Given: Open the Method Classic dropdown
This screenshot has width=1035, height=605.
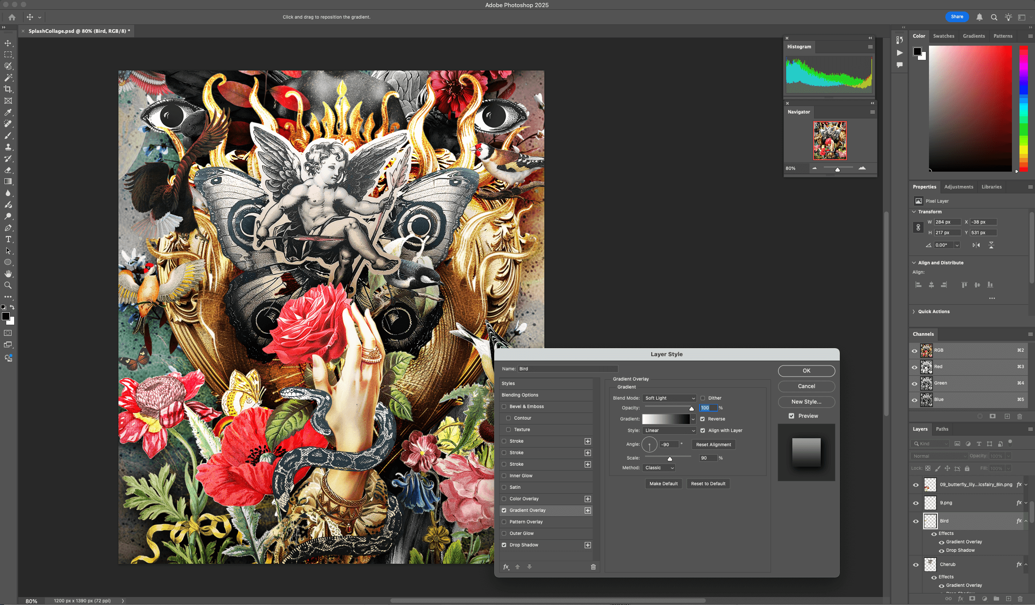Looking at the screenshot, I should tap(659, 468).
